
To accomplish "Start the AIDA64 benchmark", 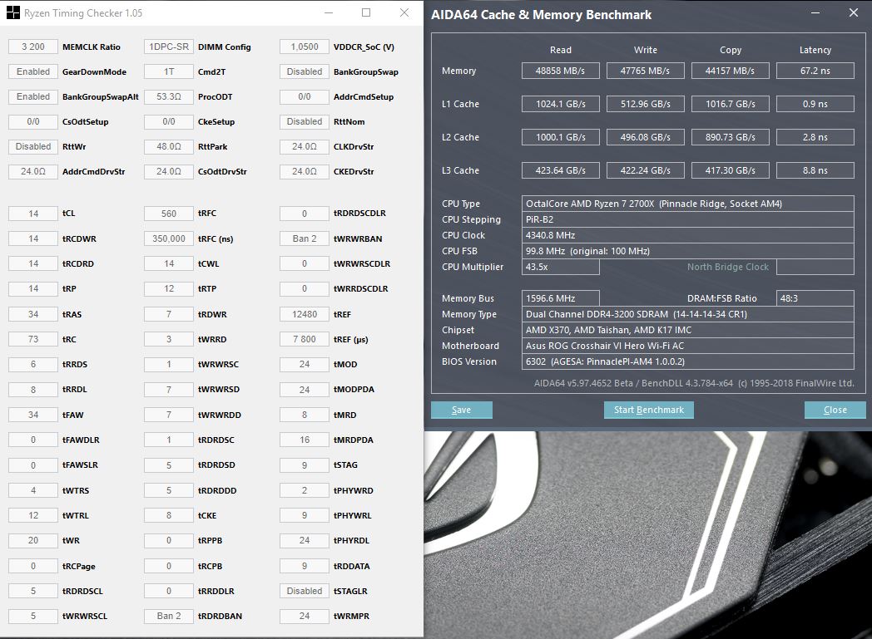I will [648, 410].
